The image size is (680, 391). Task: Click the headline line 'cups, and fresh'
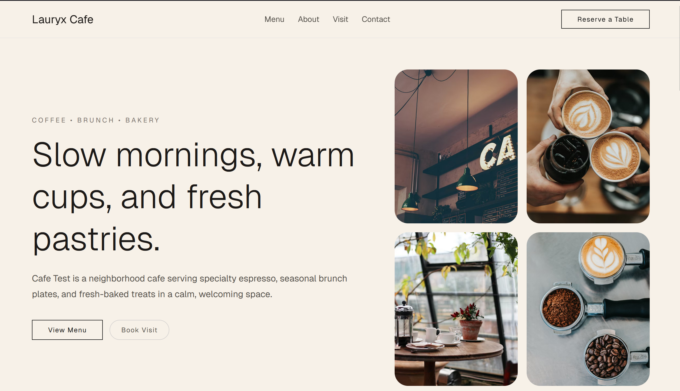click(x=147, y=197)
